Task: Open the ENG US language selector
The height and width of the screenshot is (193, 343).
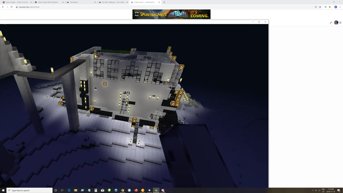Action: coord(323,190)
